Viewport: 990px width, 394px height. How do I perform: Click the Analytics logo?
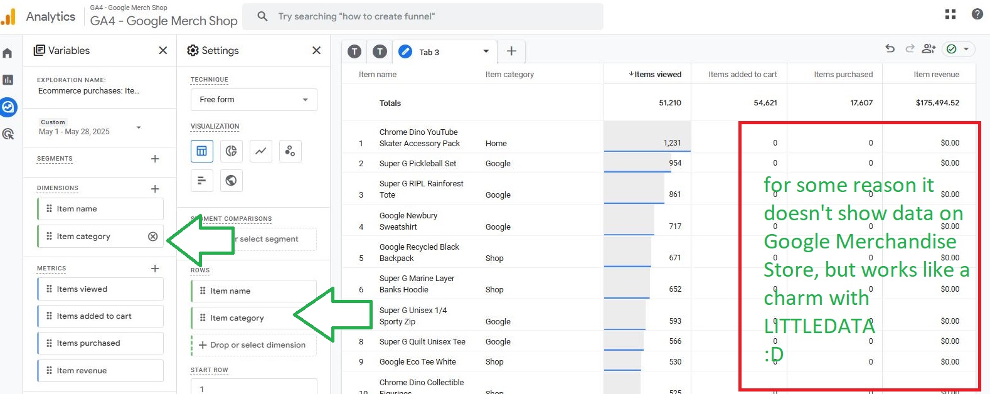pyautogui.click(x=8, y=16)
